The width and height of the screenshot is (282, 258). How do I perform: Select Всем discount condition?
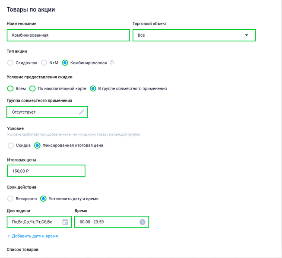click(10, 88)
